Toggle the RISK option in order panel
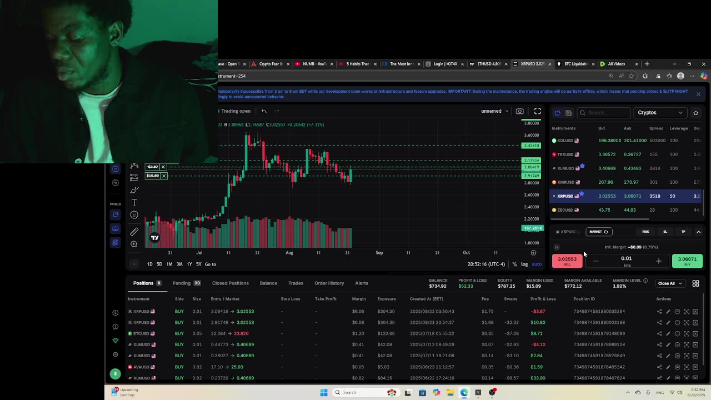 [645, 232]
